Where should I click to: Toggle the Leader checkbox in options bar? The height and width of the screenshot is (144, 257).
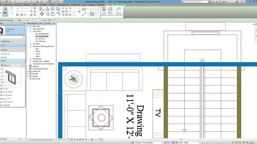click(x=41, y=20)
